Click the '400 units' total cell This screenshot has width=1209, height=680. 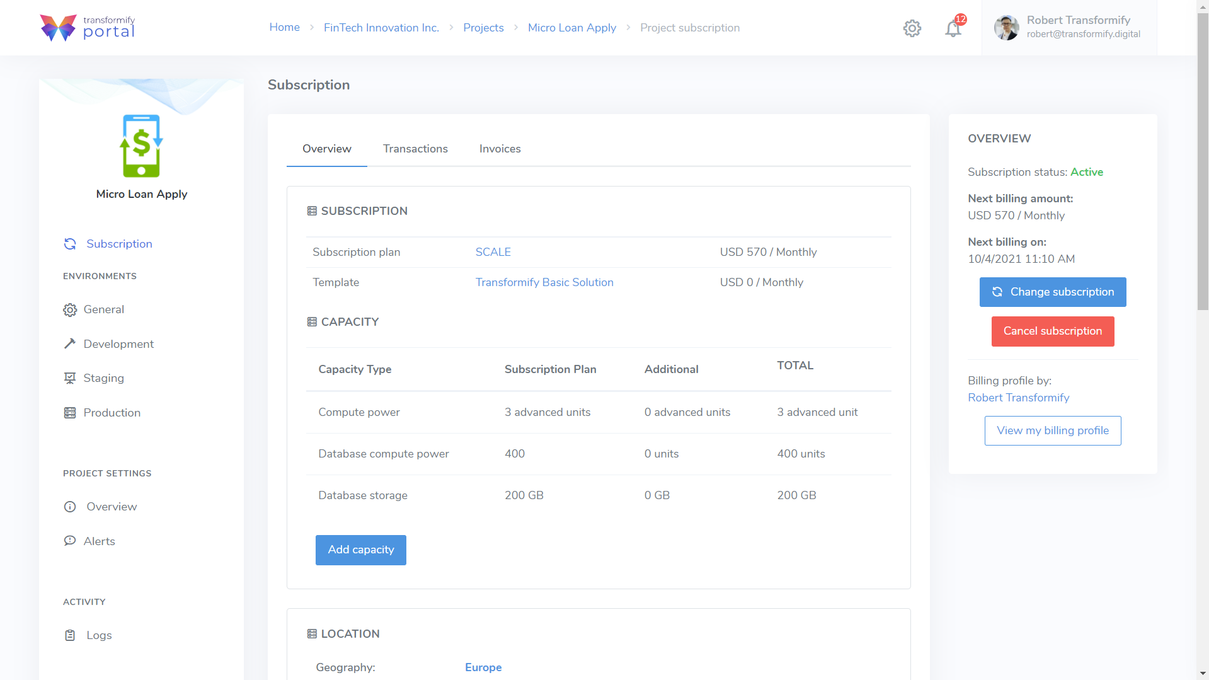click(x=801, y=454)
